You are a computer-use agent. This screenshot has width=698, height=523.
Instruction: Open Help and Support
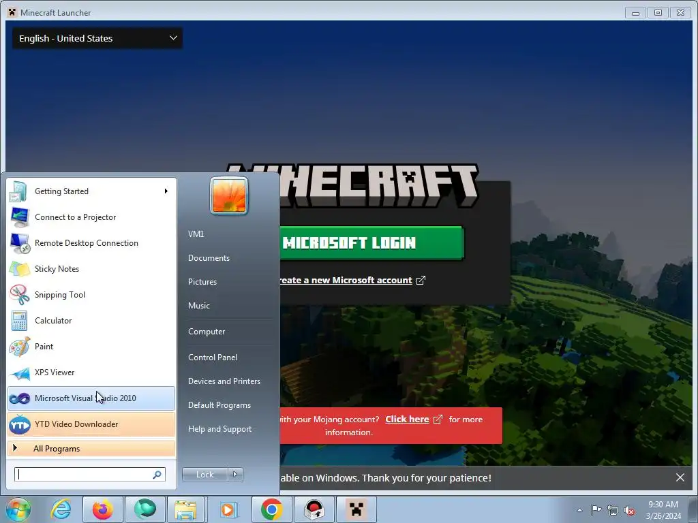coord(220,429)
